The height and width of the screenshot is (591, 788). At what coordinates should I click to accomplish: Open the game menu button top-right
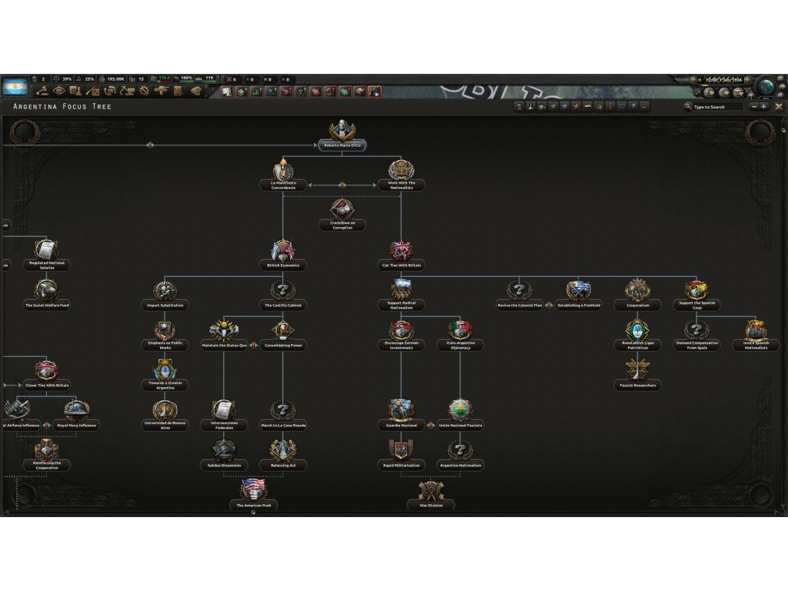click(x=780, y=78)
